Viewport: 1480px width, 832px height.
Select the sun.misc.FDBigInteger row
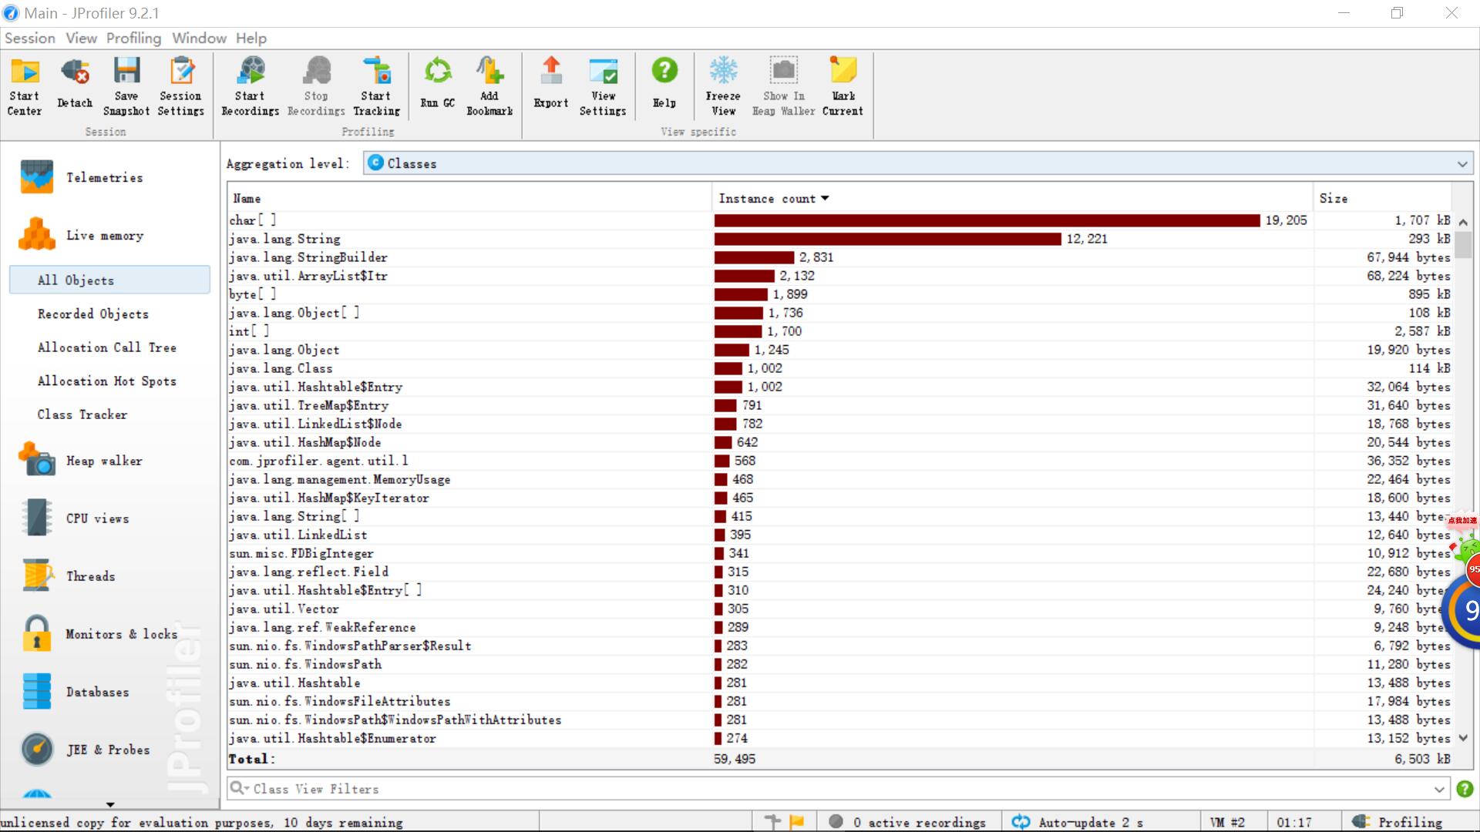pos(840,553)
